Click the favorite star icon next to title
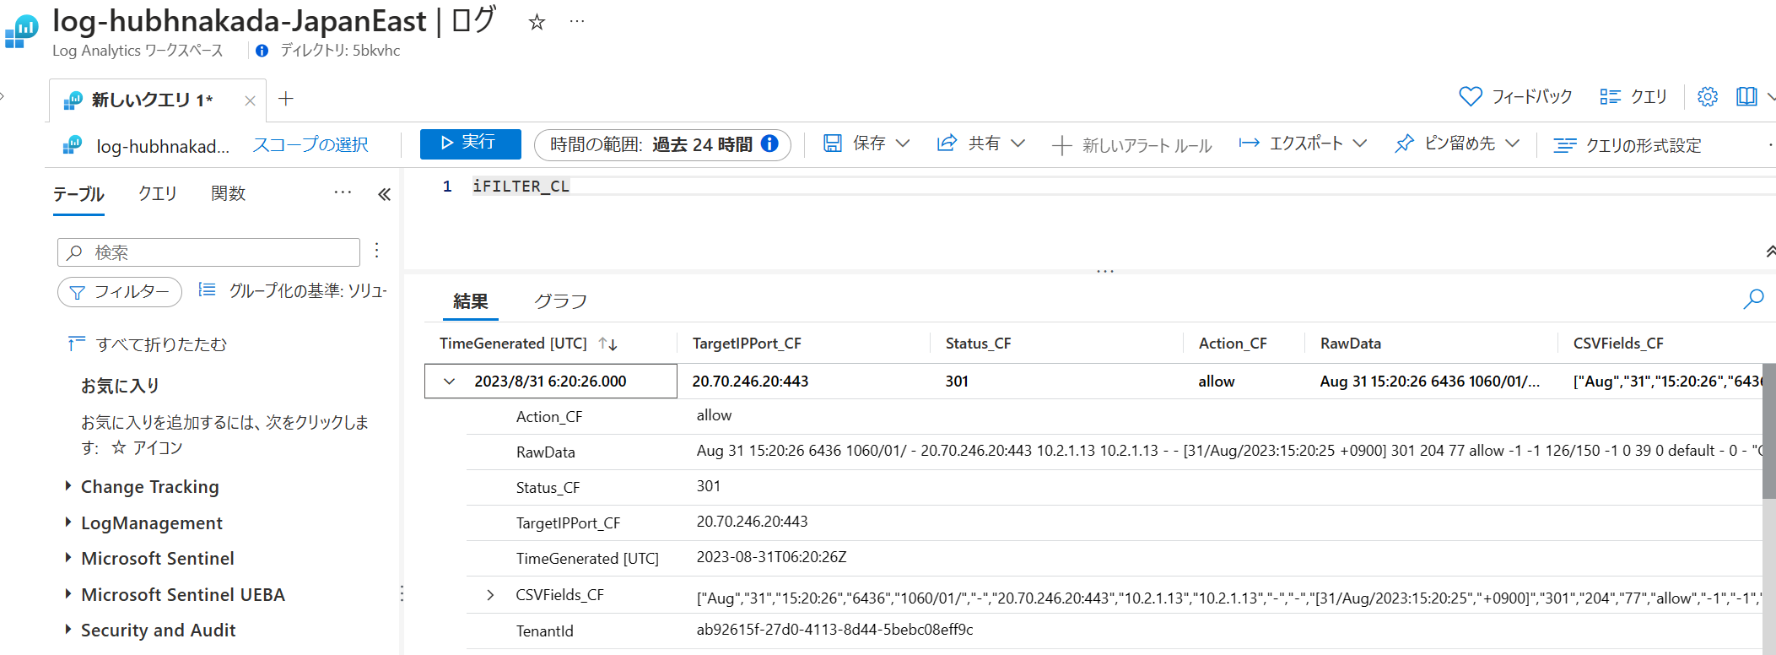 [537, 23]
